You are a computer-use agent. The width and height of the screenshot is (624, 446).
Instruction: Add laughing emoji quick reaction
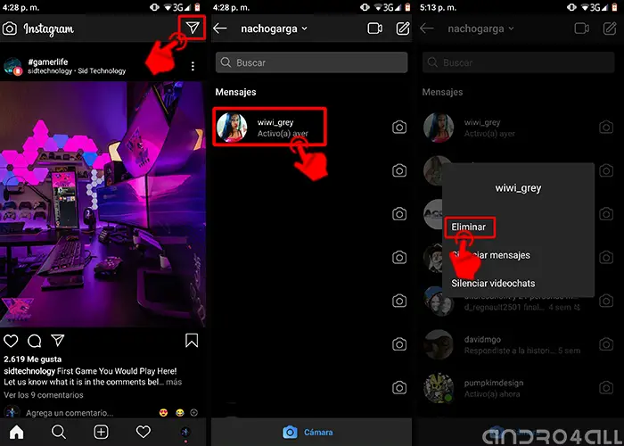click(180, 413)
